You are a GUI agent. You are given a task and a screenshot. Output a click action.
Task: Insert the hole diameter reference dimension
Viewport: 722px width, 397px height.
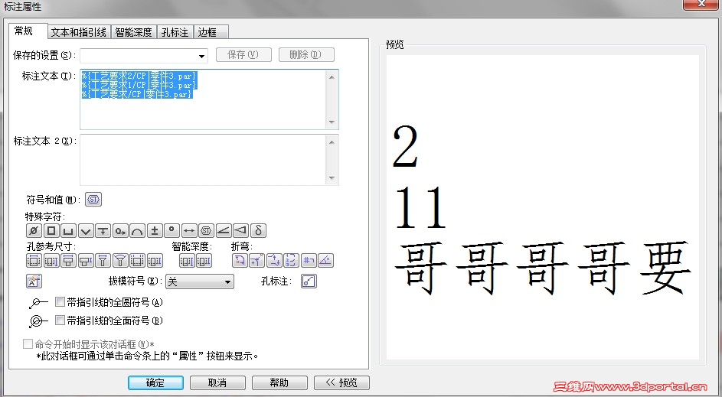tap(34, 261)
